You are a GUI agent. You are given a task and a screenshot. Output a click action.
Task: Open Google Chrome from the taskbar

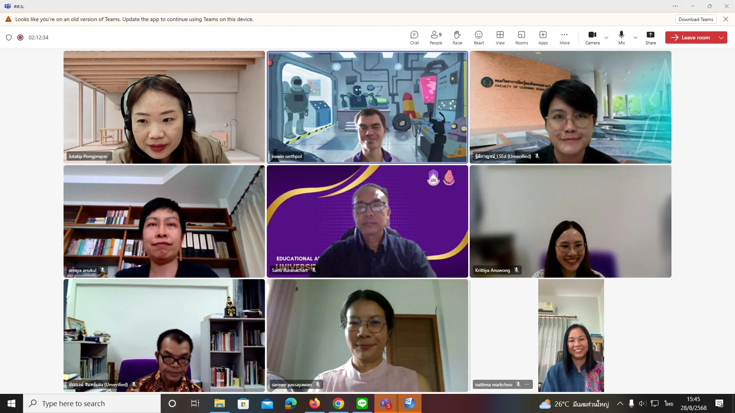(x=338, y=403)
